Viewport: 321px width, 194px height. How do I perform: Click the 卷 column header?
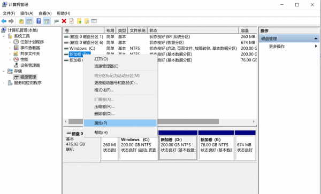pos(84,30)
